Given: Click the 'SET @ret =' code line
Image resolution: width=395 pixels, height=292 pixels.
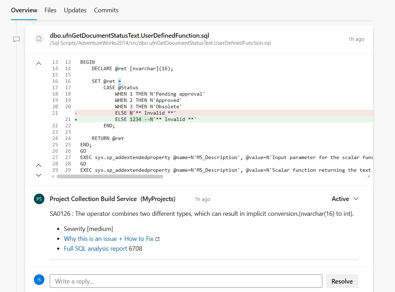Looking at the screenshot, I should (106, 81).
